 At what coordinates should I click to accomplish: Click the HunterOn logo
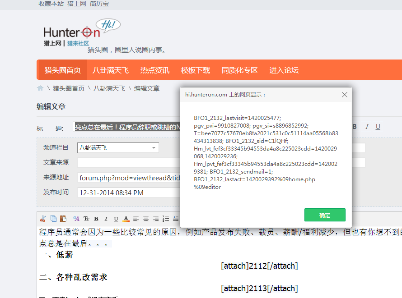pyautogui.click(x=81, y=33)
